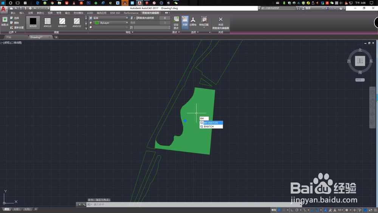Expand the Options (选项) panel
The image size is (378, 213).
pos(195,32)
